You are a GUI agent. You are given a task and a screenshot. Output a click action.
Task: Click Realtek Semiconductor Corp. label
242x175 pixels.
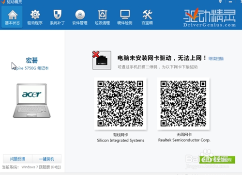pos(184,140)
